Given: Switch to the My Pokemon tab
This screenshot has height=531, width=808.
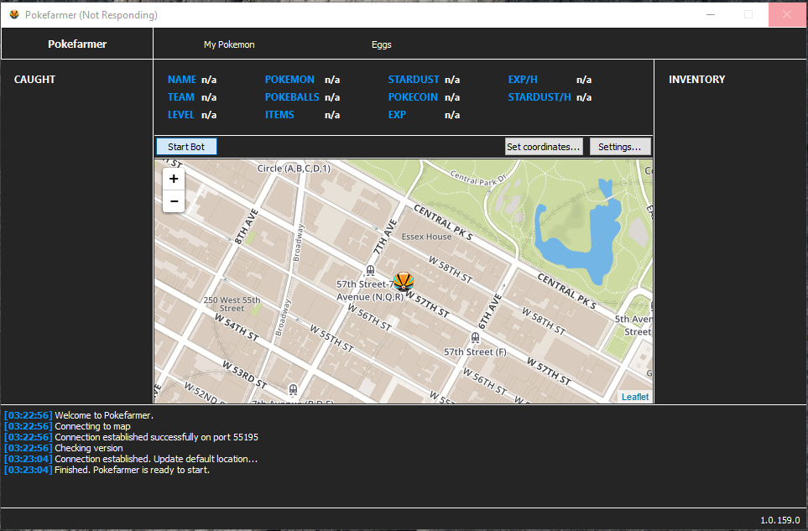Looking at the screenshot, I should [229, 44].
